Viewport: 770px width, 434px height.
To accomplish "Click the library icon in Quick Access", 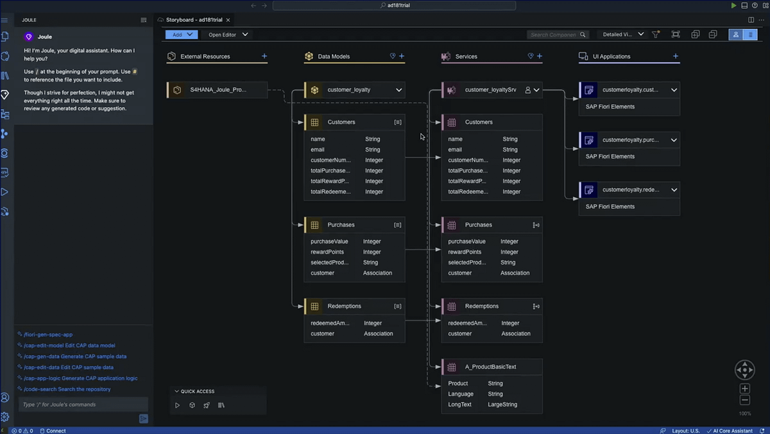I will tap(221, 405).
